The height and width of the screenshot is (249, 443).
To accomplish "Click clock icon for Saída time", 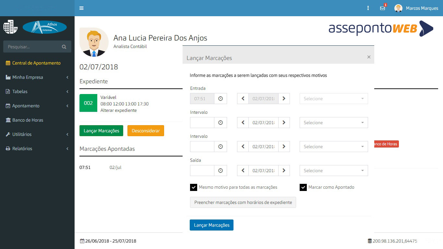I will (x=221, y=171).
